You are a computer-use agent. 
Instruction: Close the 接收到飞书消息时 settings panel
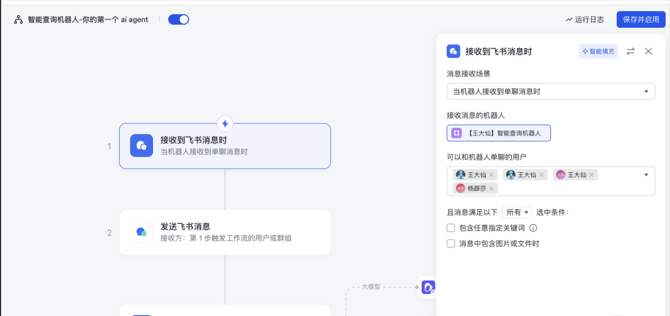(648, 52)
